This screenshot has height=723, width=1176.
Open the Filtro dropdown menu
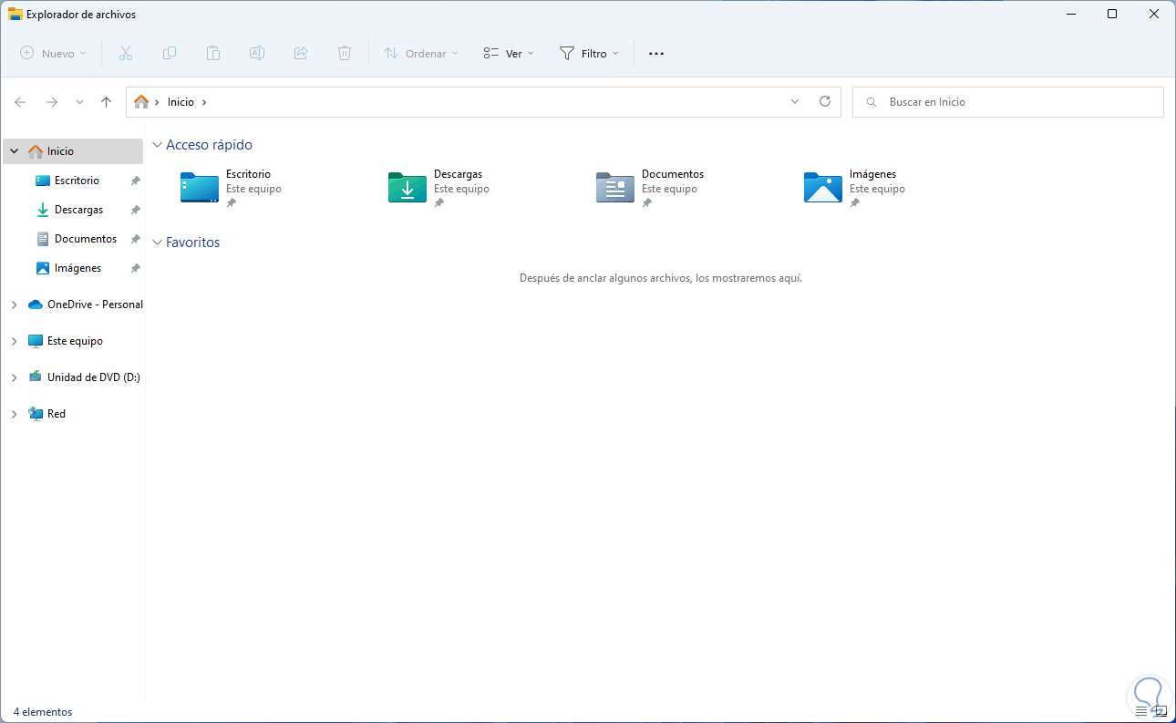[x=589, y=54]
